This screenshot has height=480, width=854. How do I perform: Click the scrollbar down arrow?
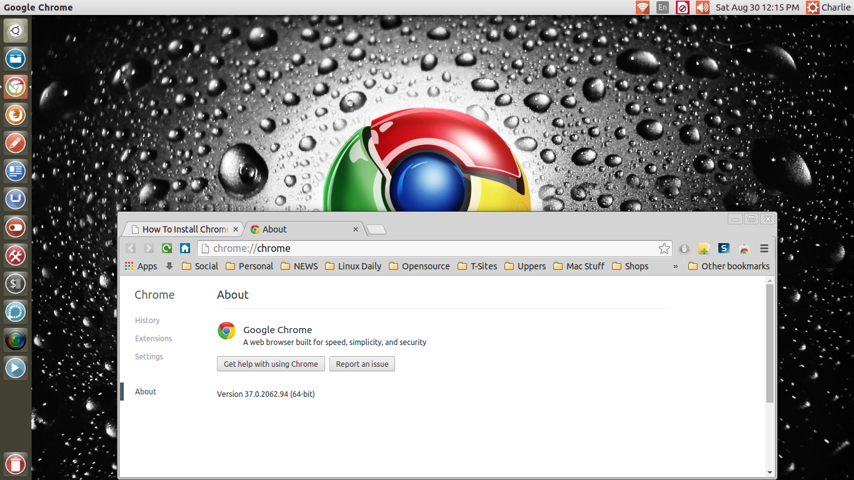click(770, 472)
